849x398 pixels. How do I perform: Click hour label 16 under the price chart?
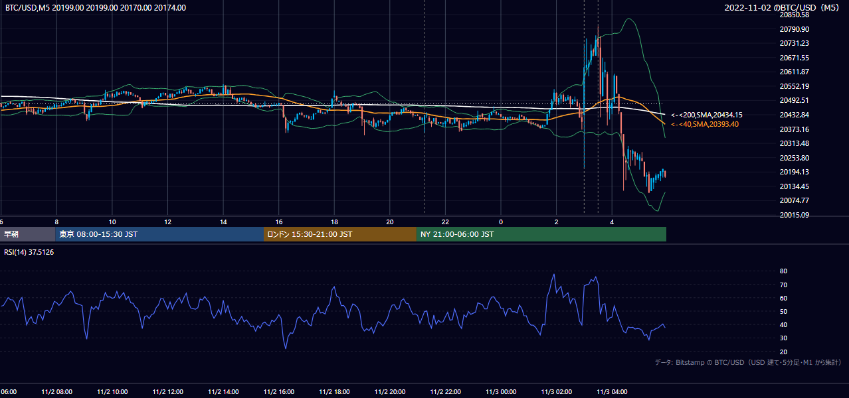[x=279, y=222]
